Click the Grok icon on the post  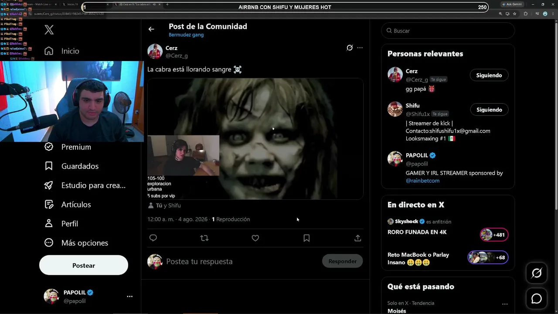(349, 48)
